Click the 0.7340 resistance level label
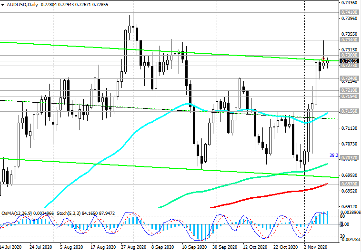The width and height of the screenshot is (361, 252). click(x=349, y=40)
